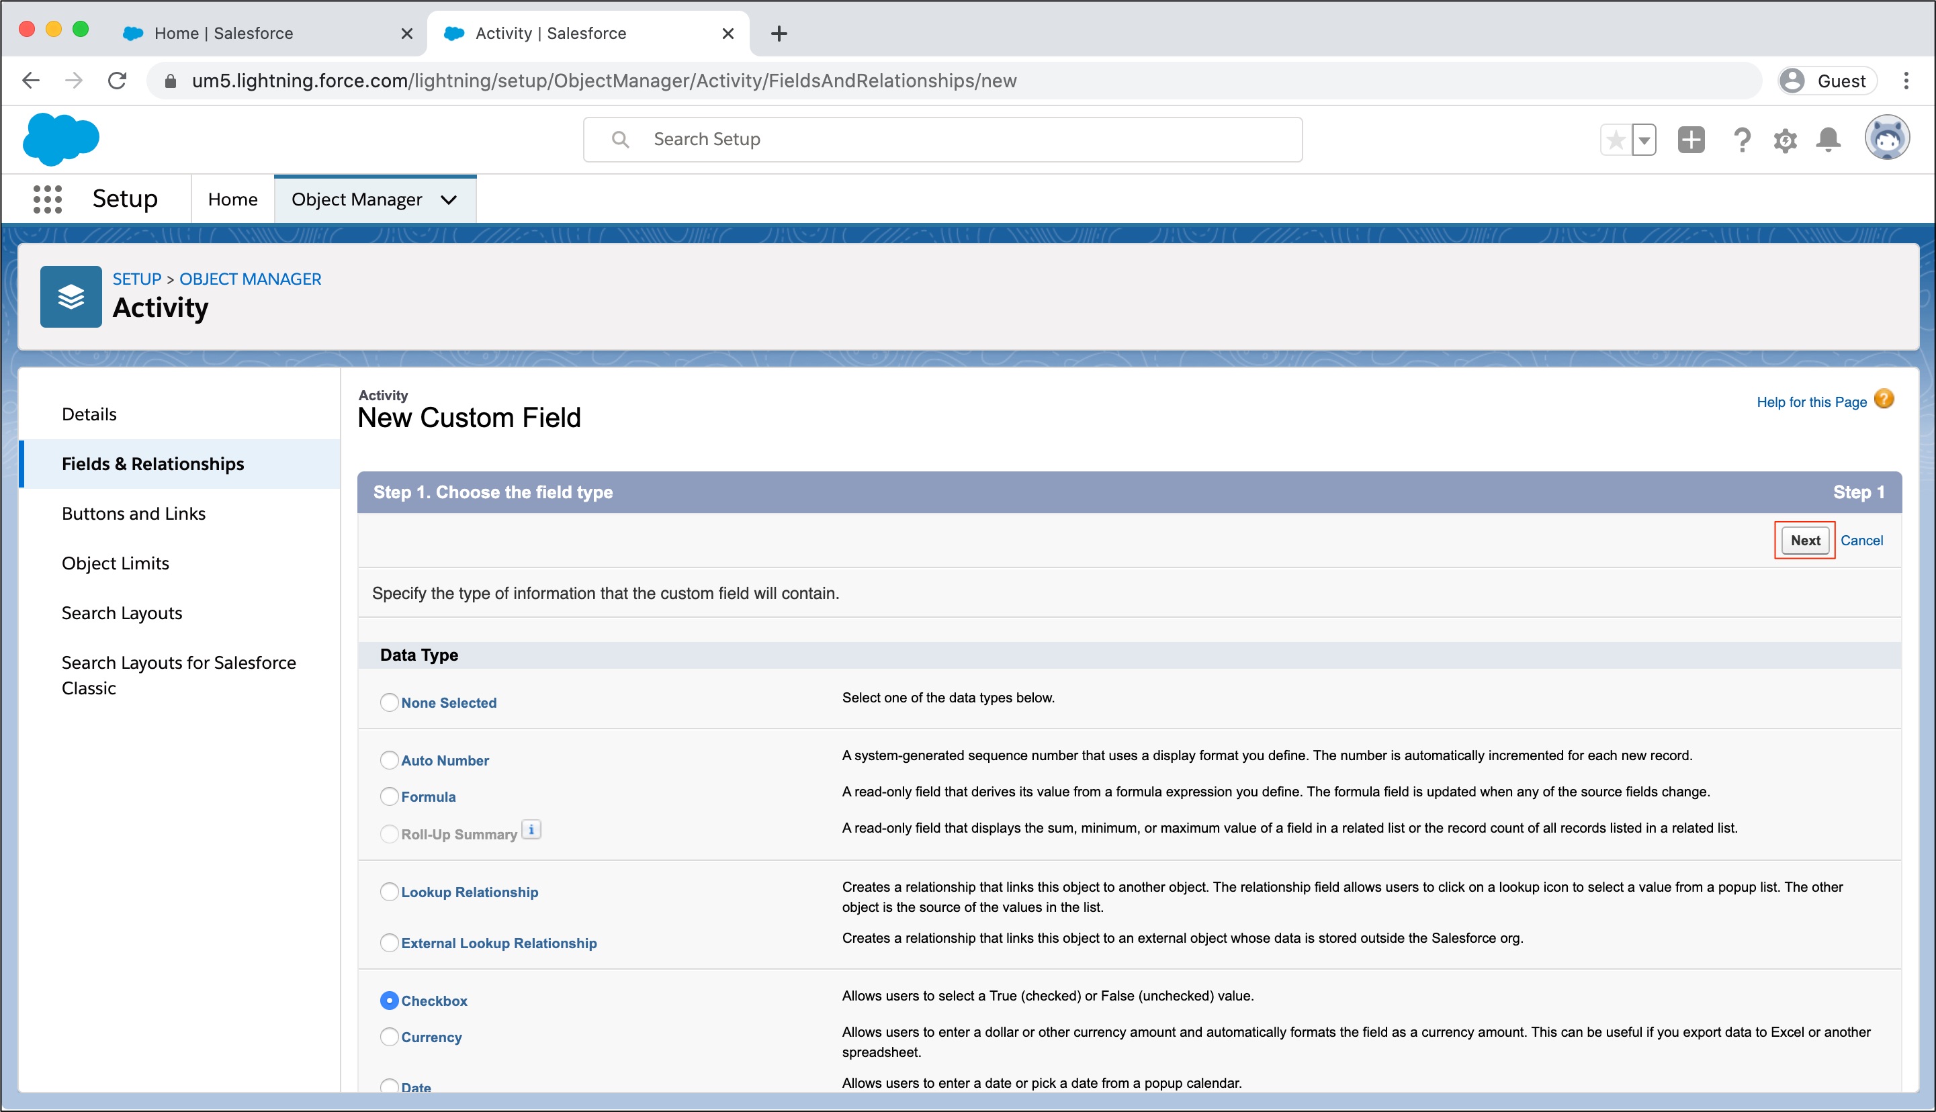View notifications bell icon
This screenshot has height=1112, width=1936.
(1829, 140)
